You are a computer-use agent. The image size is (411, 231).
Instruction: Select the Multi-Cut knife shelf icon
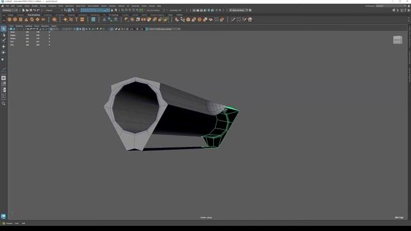[x=233, y=19]
